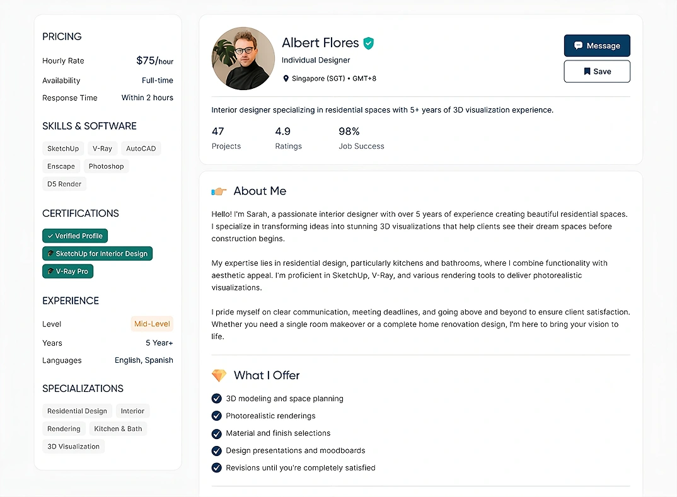Click the speech bubble icon in Message button

[578, 46]
